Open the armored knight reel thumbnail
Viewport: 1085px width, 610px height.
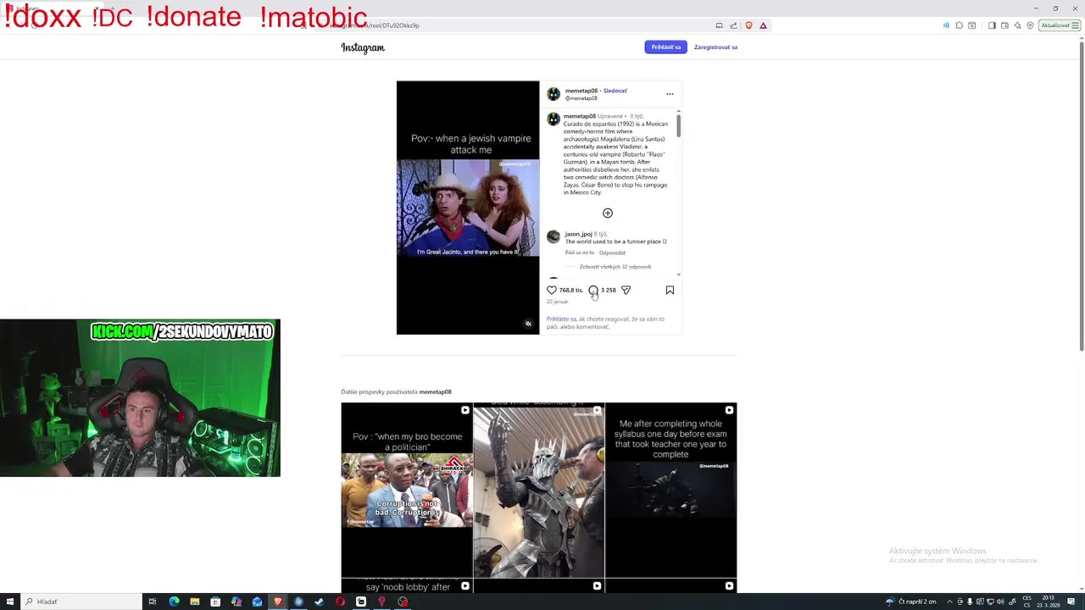click(x=539, y=490)
